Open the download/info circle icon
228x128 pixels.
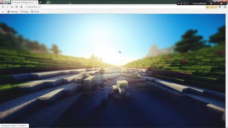tap(225, 7)
